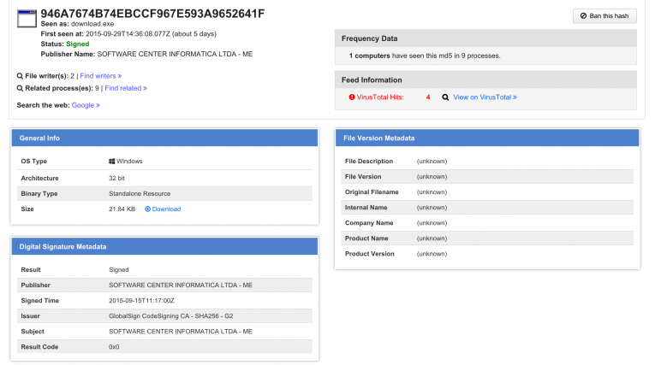Open View on VirusTotal link

(485, 97)
